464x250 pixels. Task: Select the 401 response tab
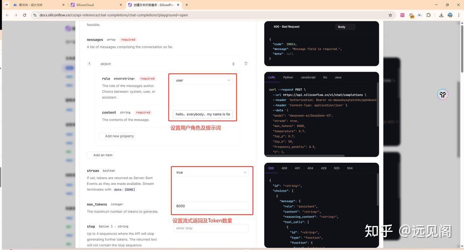pos(297,168)
